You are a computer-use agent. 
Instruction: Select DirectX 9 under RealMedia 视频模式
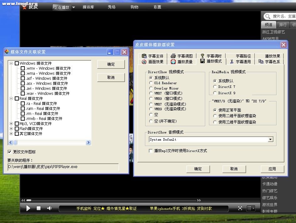(x=215, y=93)
